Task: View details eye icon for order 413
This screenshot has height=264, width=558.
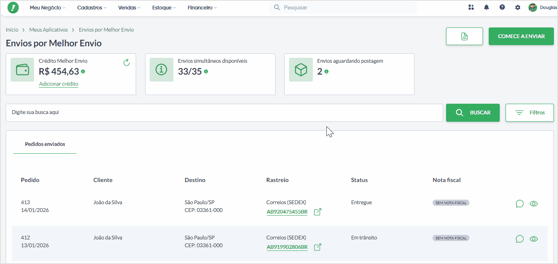Action: (x=533, y=204)
